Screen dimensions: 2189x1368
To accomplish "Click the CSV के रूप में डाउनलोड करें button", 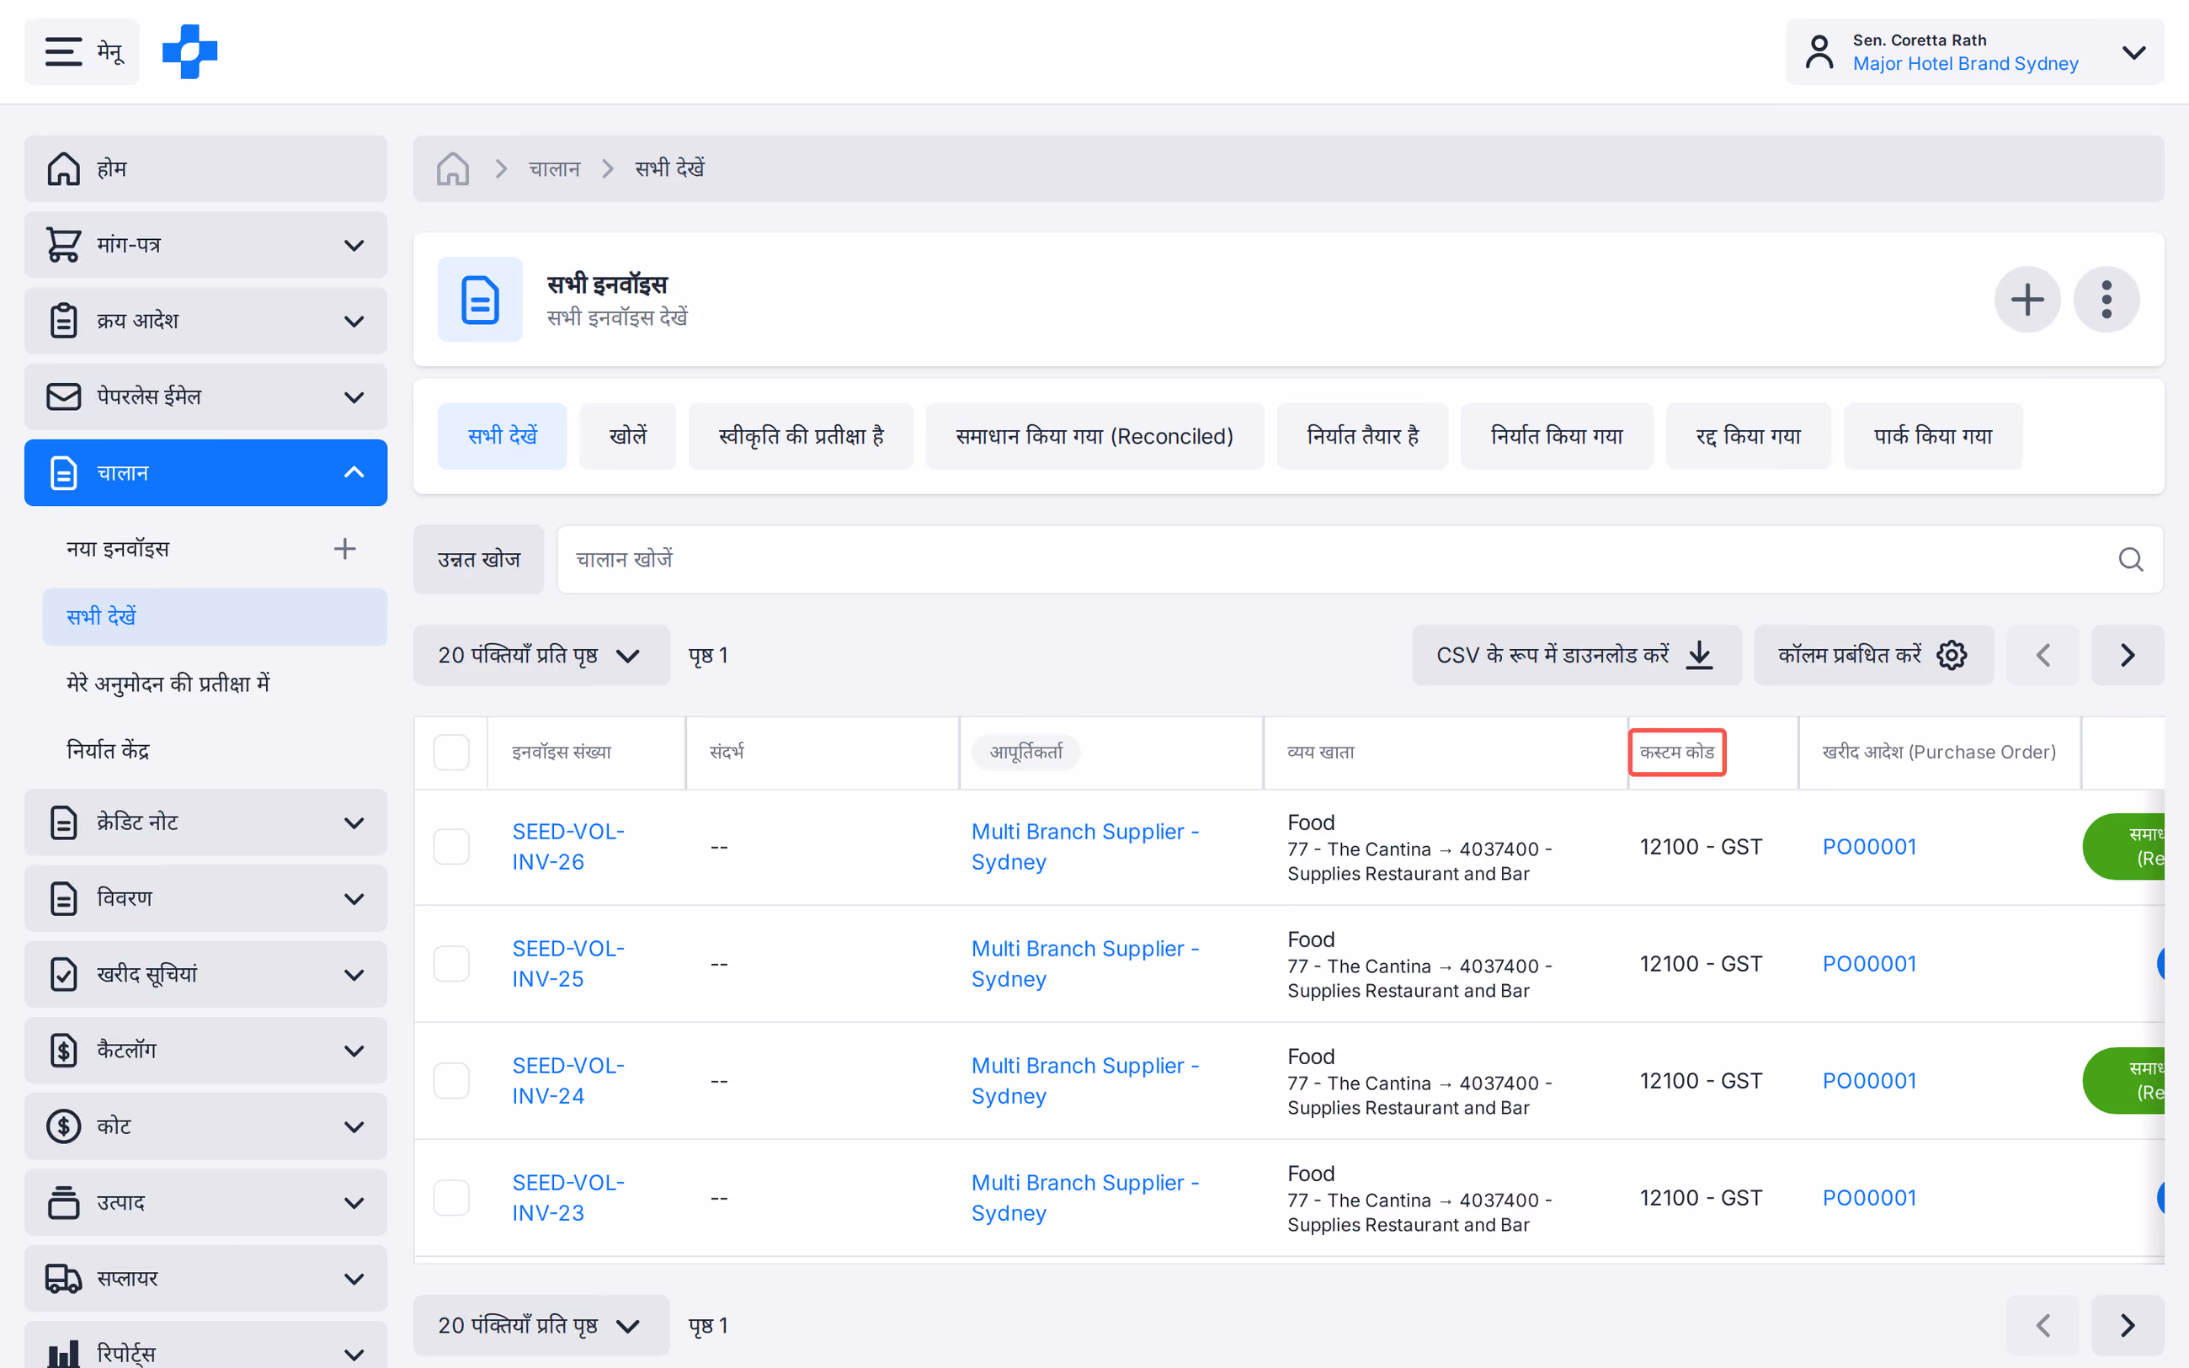I will click(1576, 655).
